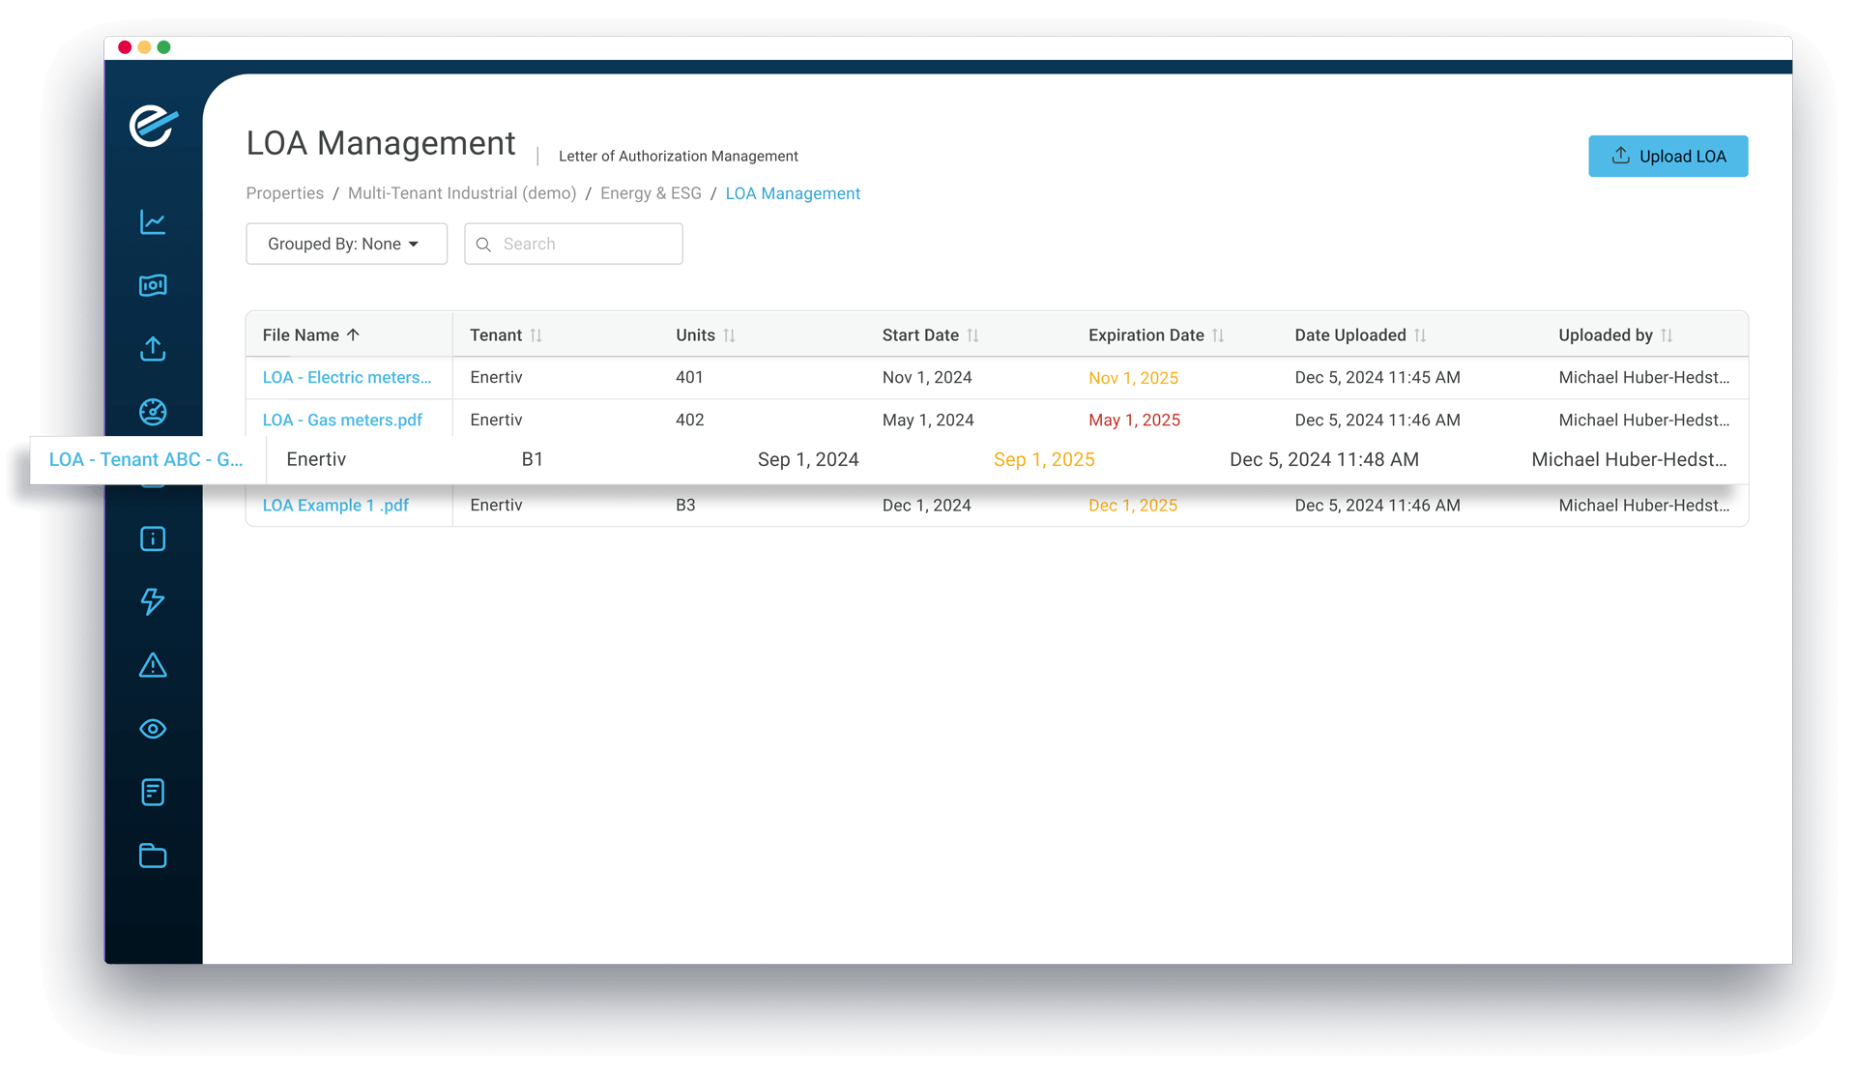Click the green window maximize dot

tap(164, 46)
